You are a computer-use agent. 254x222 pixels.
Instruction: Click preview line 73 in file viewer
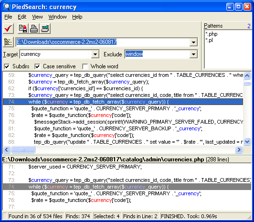pos(127,180)
